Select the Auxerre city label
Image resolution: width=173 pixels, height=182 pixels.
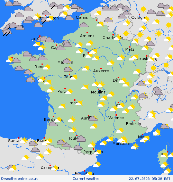click(101, 71)
